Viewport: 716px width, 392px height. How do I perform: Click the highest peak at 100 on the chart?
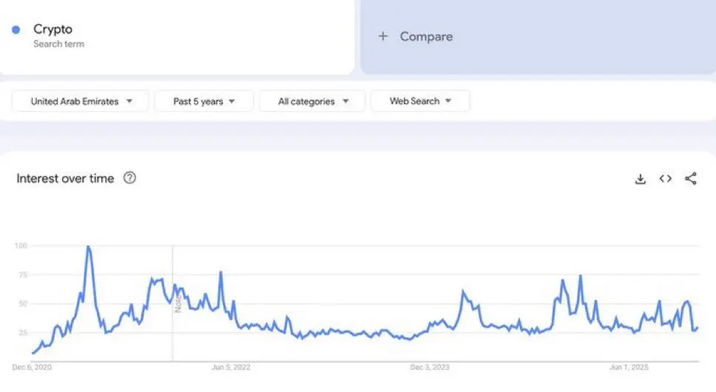[88, 247]
